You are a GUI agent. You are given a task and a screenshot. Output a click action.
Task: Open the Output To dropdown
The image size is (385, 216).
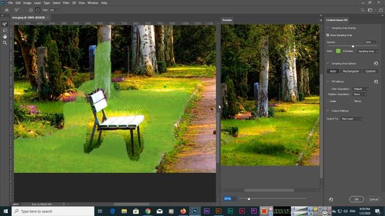point(351,119)
